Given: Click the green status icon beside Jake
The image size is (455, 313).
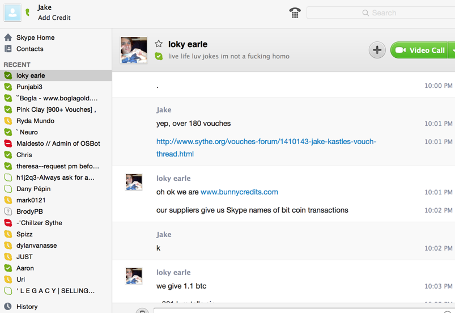Looking at the screenshot, I should click(28, 12).
